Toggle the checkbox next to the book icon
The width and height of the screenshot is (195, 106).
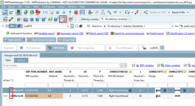click(x=77, y=26)
